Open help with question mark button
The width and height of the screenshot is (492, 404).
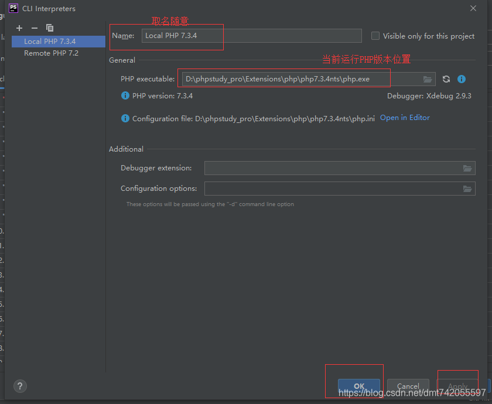coord(20,386)
